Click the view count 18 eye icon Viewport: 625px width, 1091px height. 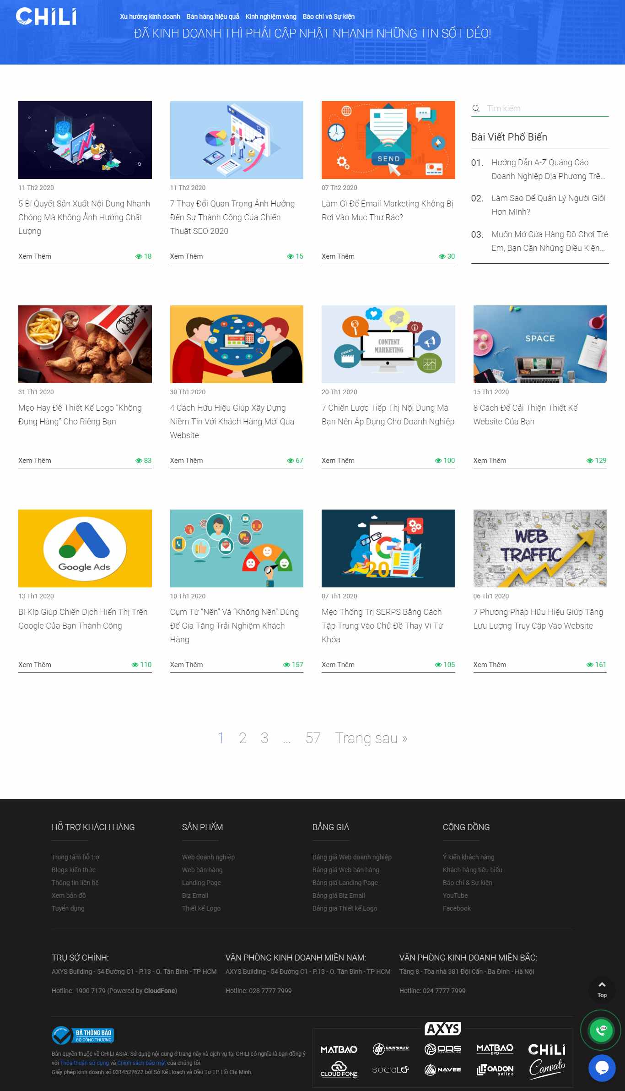tap(139, 256)
